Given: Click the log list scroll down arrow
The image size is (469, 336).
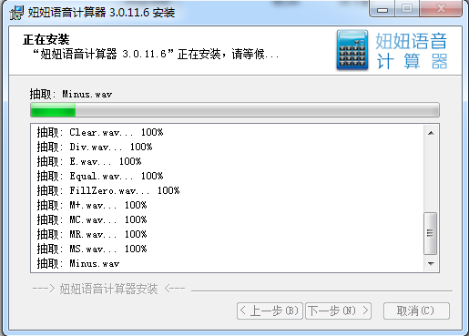Looking at the screenshot, I should (x=431, y=263).
